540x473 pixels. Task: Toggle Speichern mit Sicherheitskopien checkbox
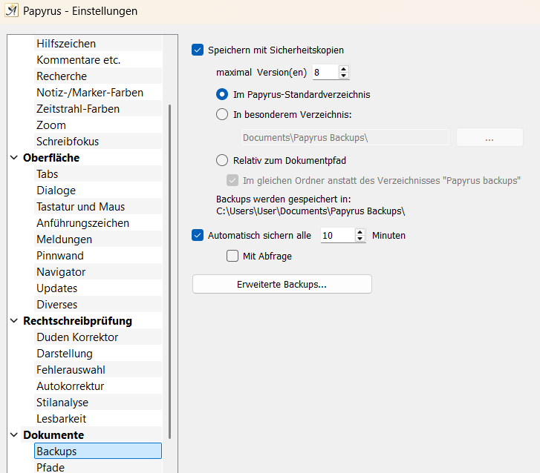(x=198, y=50)
